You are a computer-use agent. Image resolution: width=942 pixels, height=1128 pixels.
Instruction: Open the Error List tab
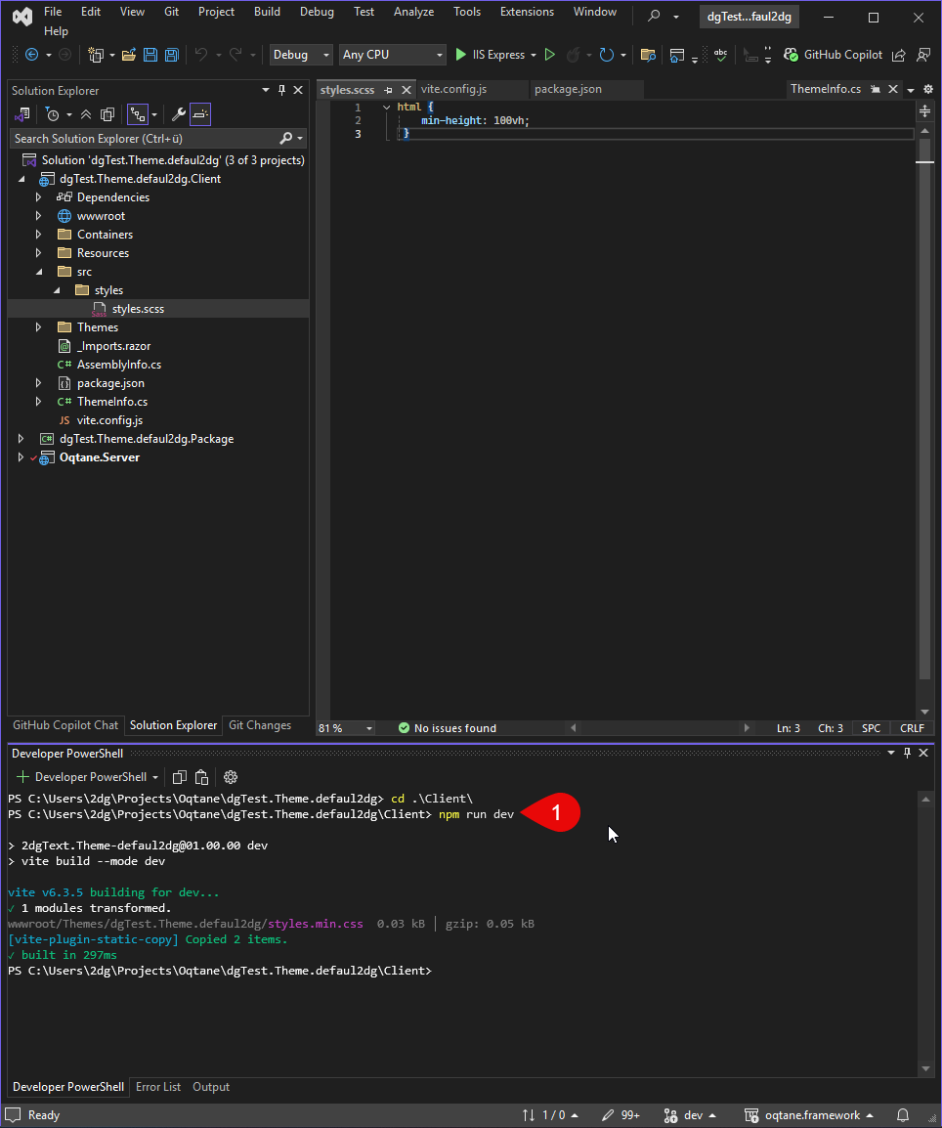(x=158, y=1087)
